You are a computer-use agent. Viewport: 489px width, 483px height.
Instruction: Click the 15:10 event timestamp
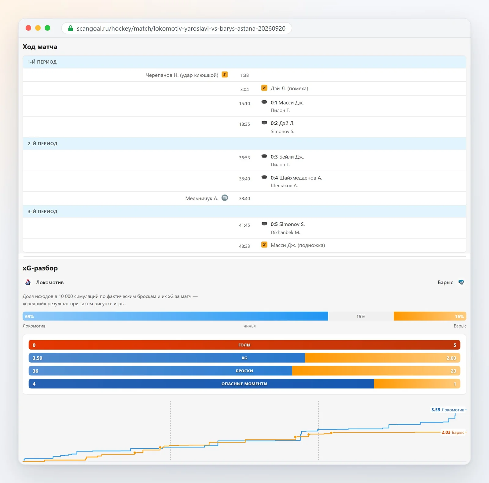tap(244, 104)
